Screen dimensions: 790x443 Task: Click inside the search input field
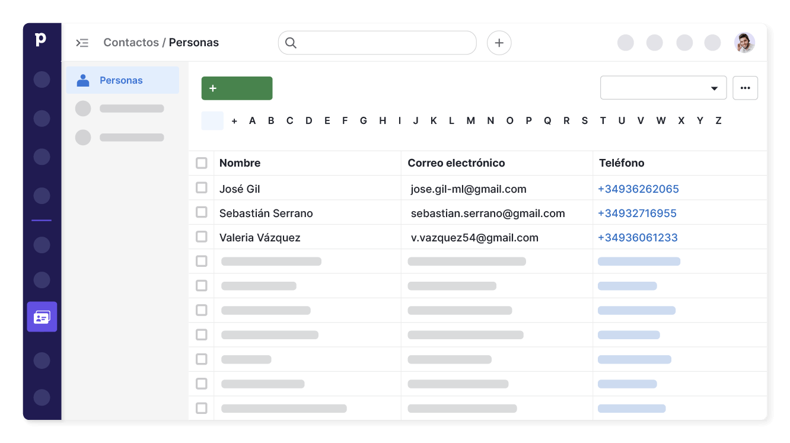click(x=380, y=43)
